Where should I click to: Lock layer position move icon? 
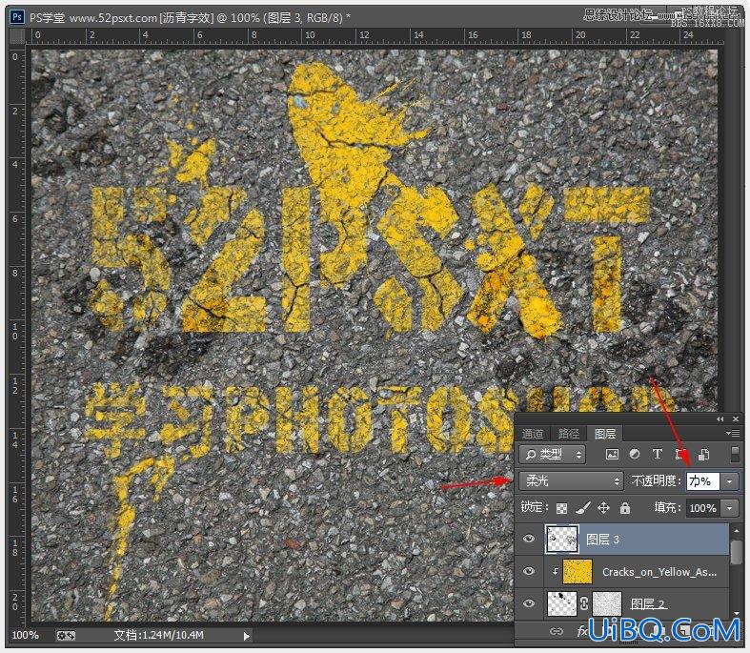(603, 507)
